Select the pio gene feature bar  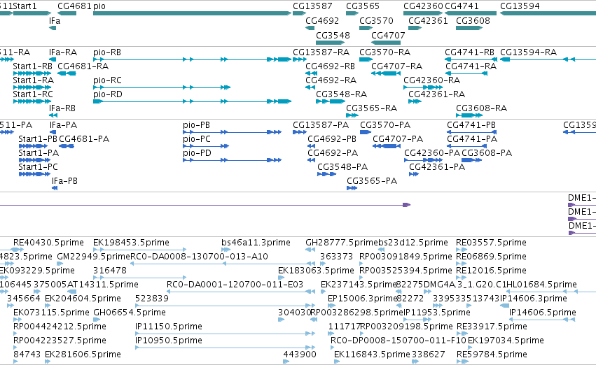192,13
